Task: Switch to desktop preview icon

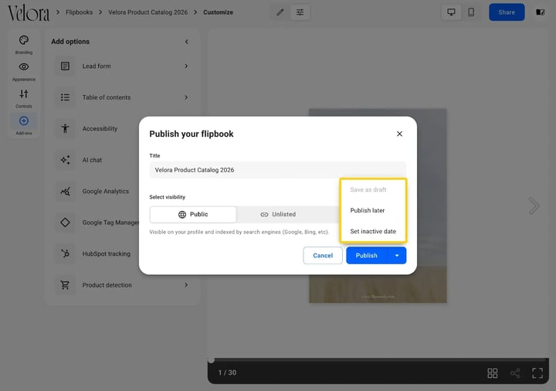Action: point(451,12)
